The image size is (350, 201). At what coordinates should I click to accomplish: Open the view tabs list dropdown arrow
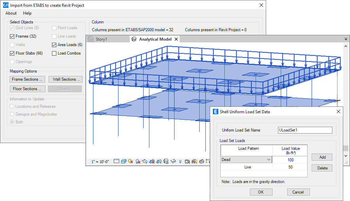[346, 39]
